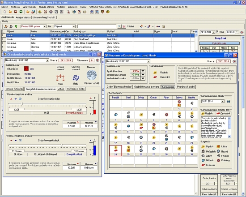Click Maximum button in daily energy analysis
This screenshot has height=197, width=246.
click(x=72, y=122)
